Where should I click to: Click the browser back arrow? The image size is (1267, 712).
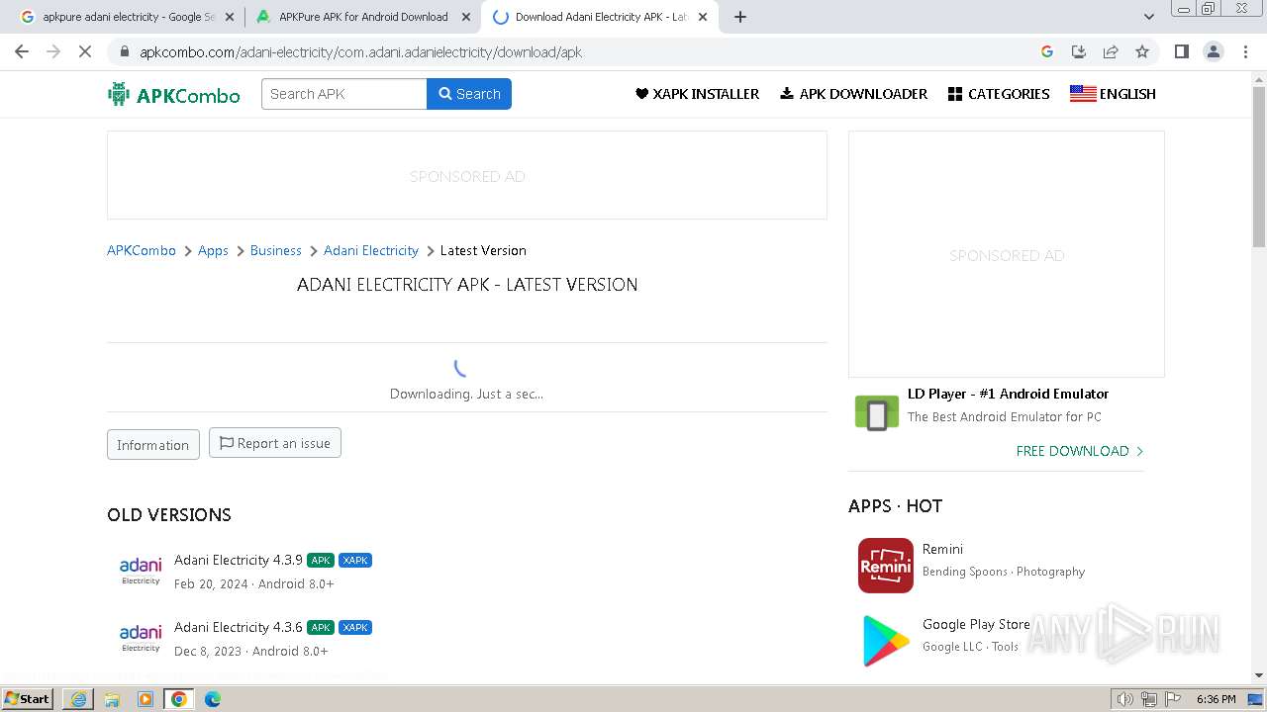[22, 51]
